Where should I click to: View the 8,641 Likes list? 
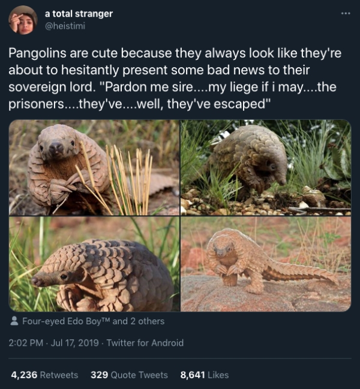(x=205, y=375)
